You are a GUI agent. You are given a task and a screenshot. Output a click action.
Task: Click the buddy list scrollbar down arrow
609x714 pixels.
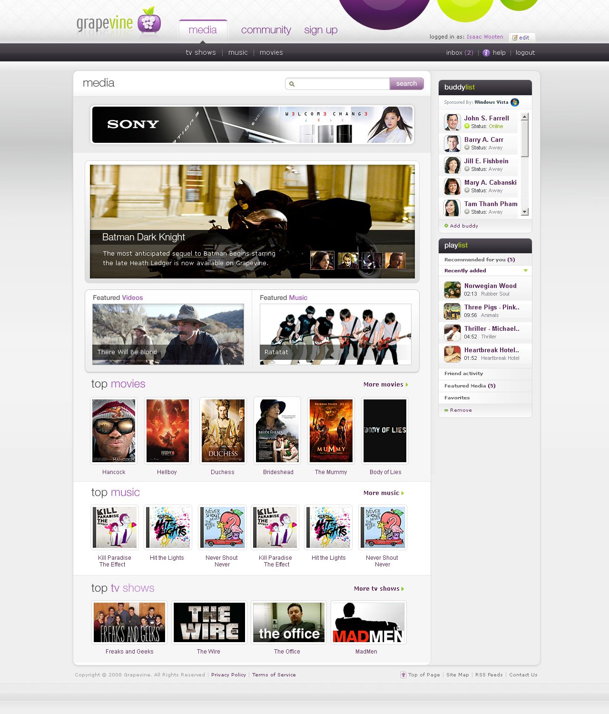click(x=524, y=212)
